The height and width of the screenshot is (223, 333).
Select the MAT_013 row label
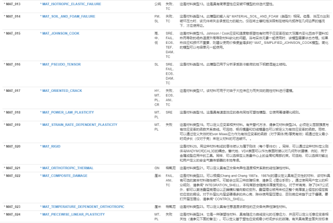(12, 4)
